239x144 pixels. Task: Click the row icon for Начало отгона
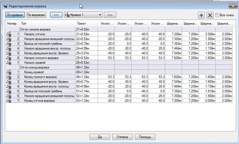[x=9, y=34]
